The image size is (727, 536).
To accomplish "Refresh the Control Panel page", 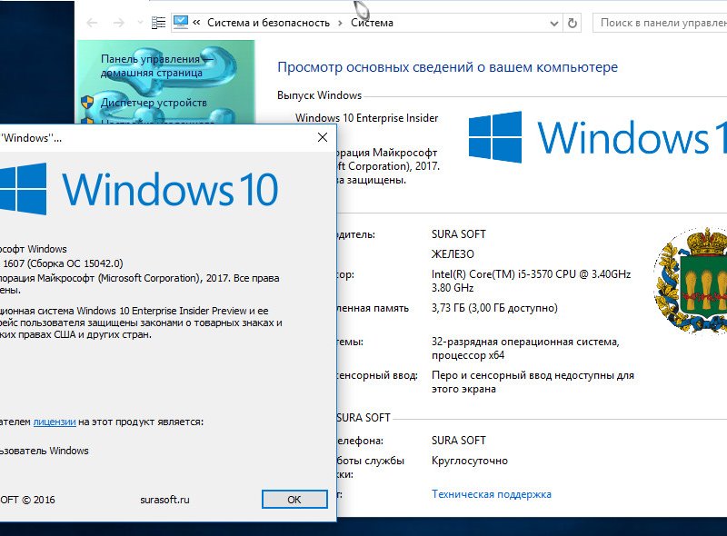I will coord(573,23).
